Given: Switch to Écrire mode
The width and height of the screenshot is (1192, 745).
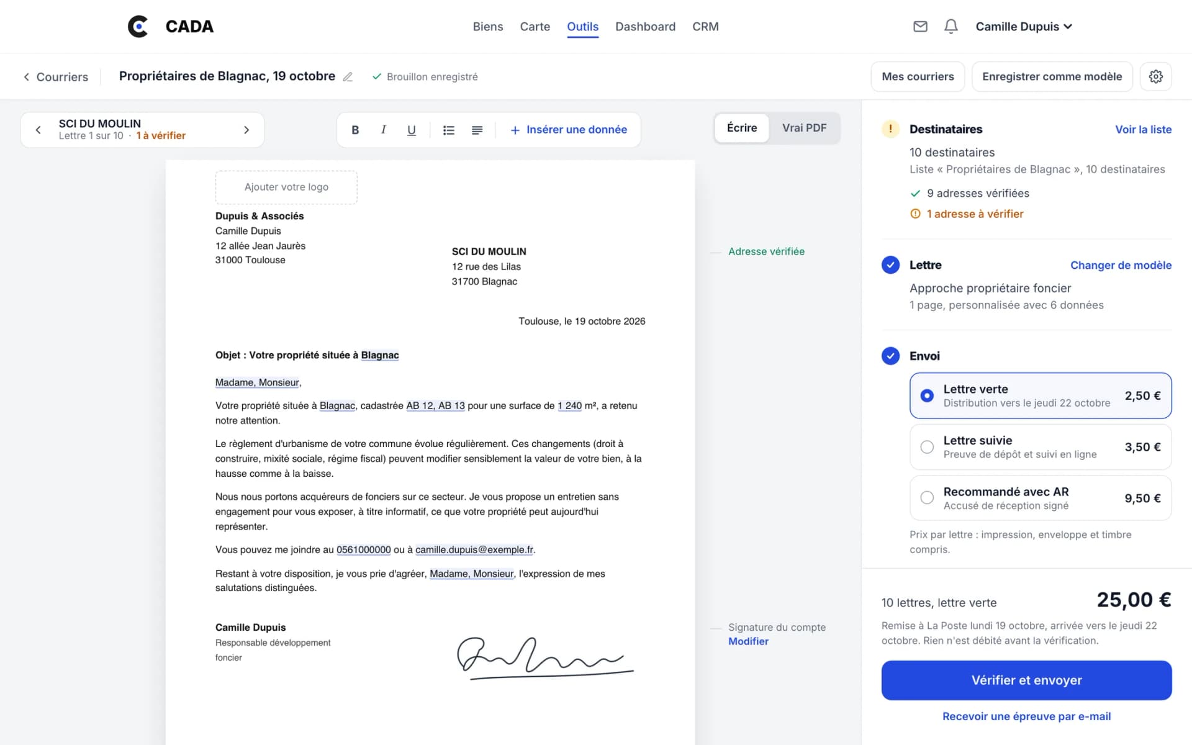Looking at the screenshot, I should pos(742,128).
